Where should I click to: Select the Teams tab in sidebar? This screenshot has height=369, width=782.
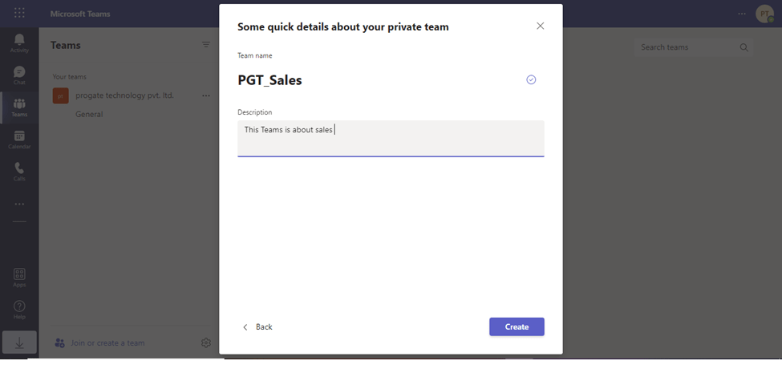tap(19, 107)
